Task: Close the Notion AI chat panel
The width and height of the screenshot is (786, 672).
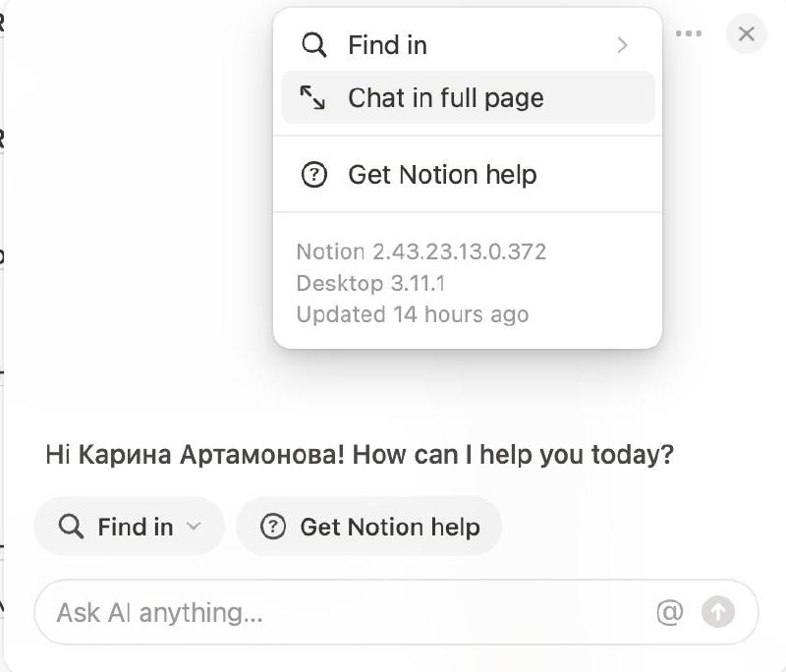Action: point(747,33)
